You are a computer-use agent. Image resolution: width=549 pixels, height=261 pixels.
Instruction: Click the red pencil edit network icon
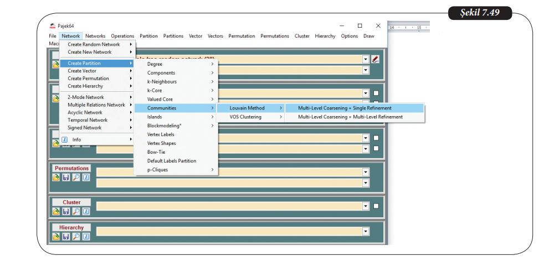[376, 59]
